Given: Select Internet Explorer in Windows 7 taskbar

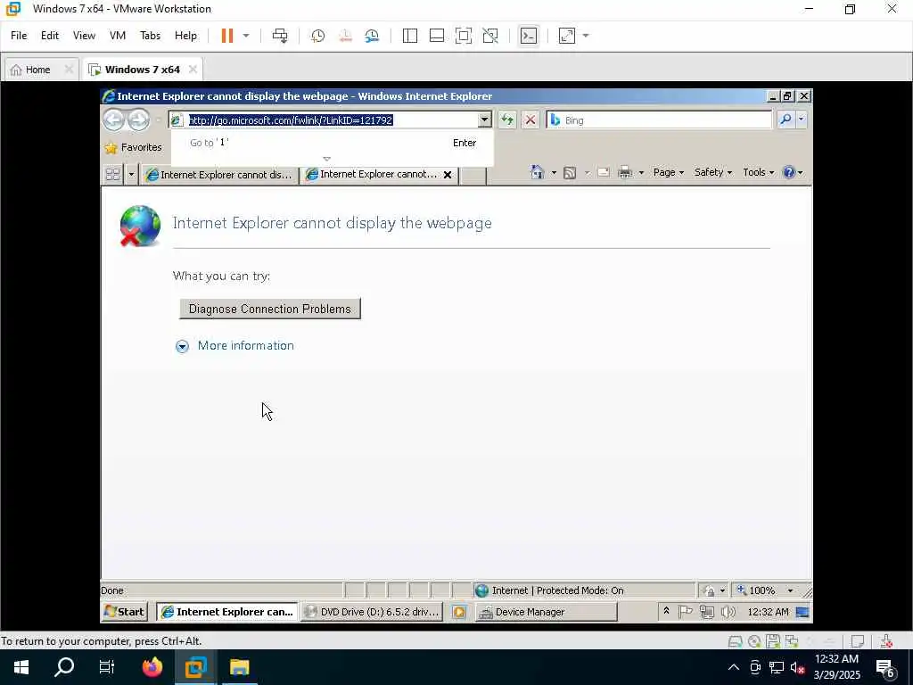Looking at the screenshot, I should [x=227, y=612].
